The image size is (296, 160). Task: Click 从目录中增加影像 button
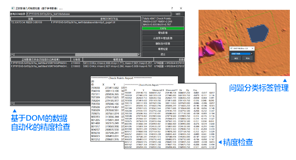click(x=163, y=38)
